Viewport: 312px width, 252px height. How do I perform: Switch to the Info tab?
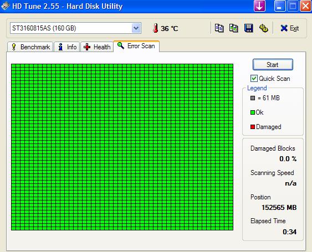point(67,47)
